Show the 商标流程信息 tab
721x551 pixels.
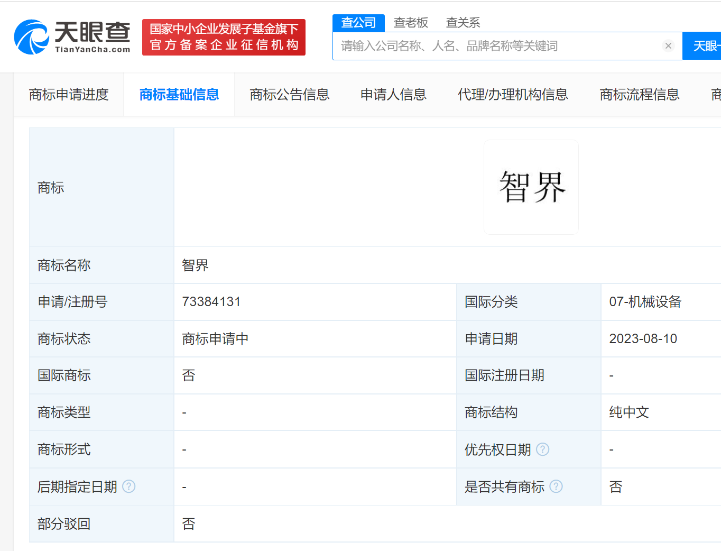point(640,95)
